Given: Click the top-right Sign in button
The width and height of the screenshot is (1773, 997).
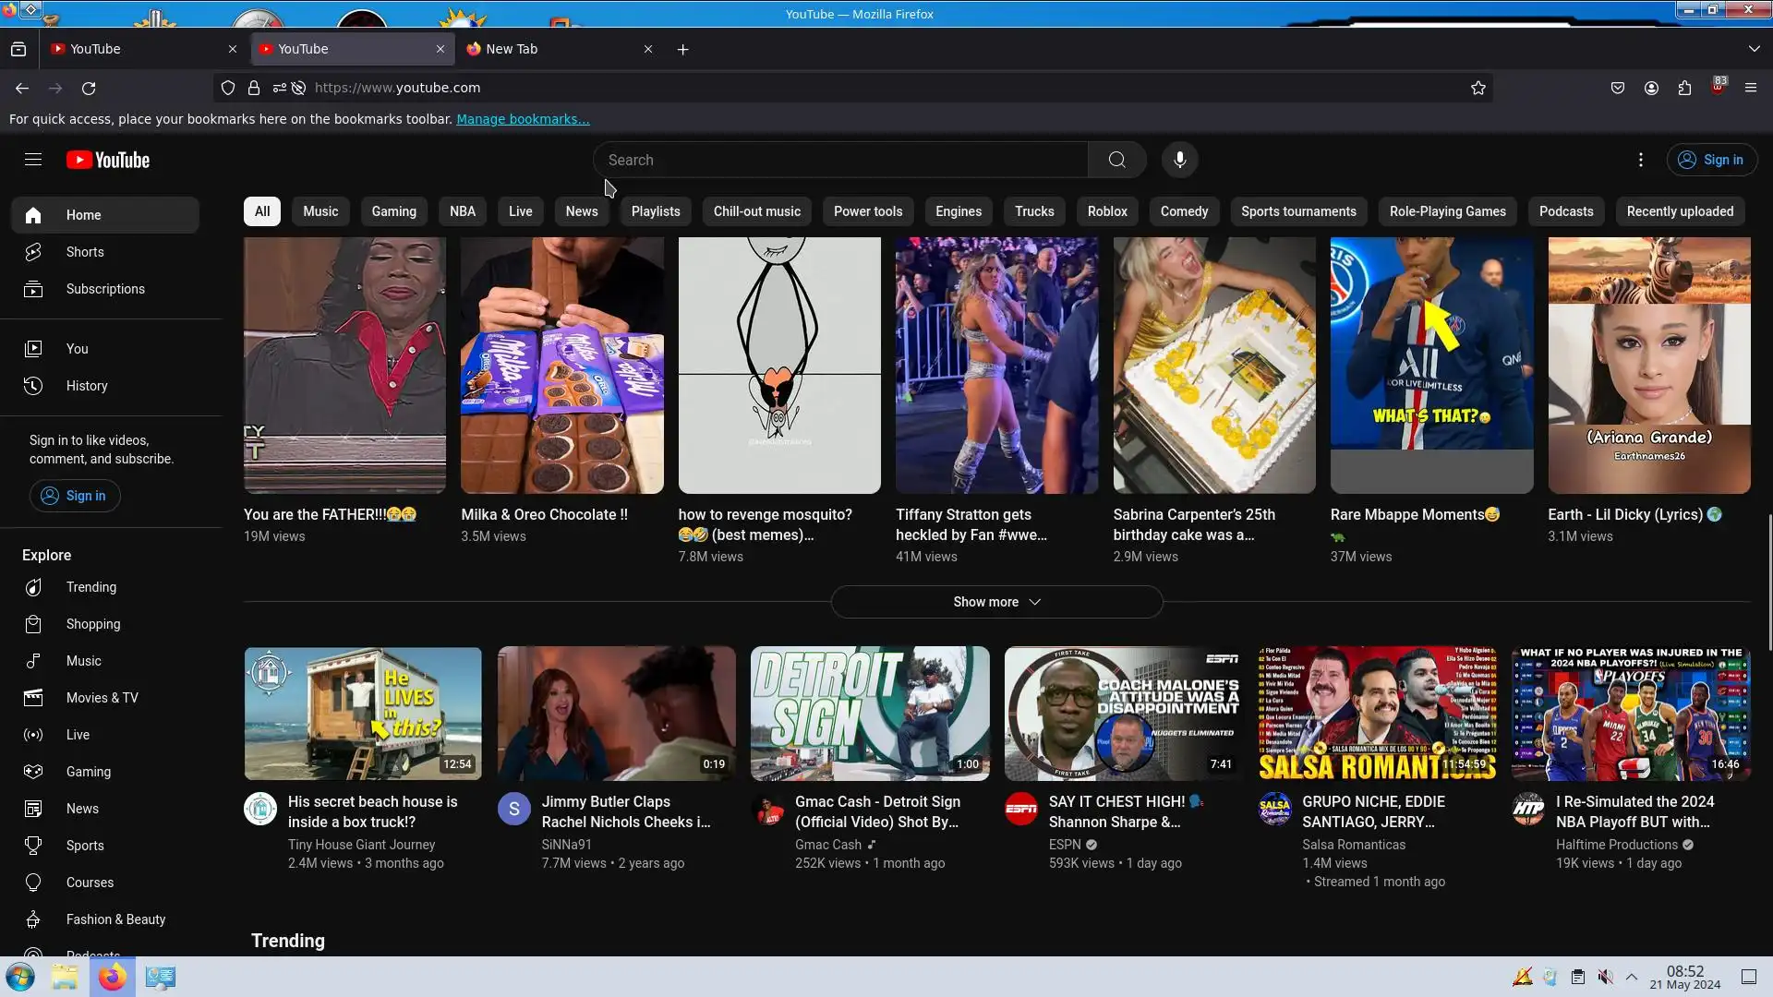Looking at the screenshot, I should pos(1711,160).
